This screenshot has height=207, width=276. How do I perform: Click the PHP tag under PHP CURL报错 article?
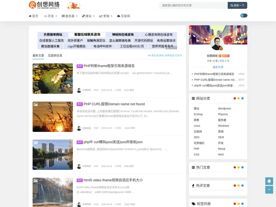pos(96,128)
